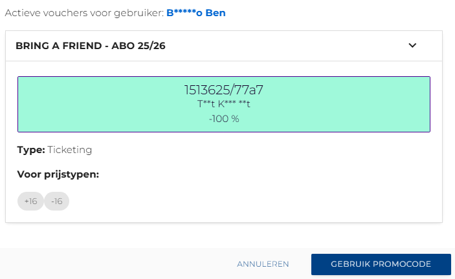Click the GEBRUIK PROMOCODE button
The image size is (455, 279).
click(381, 264)
